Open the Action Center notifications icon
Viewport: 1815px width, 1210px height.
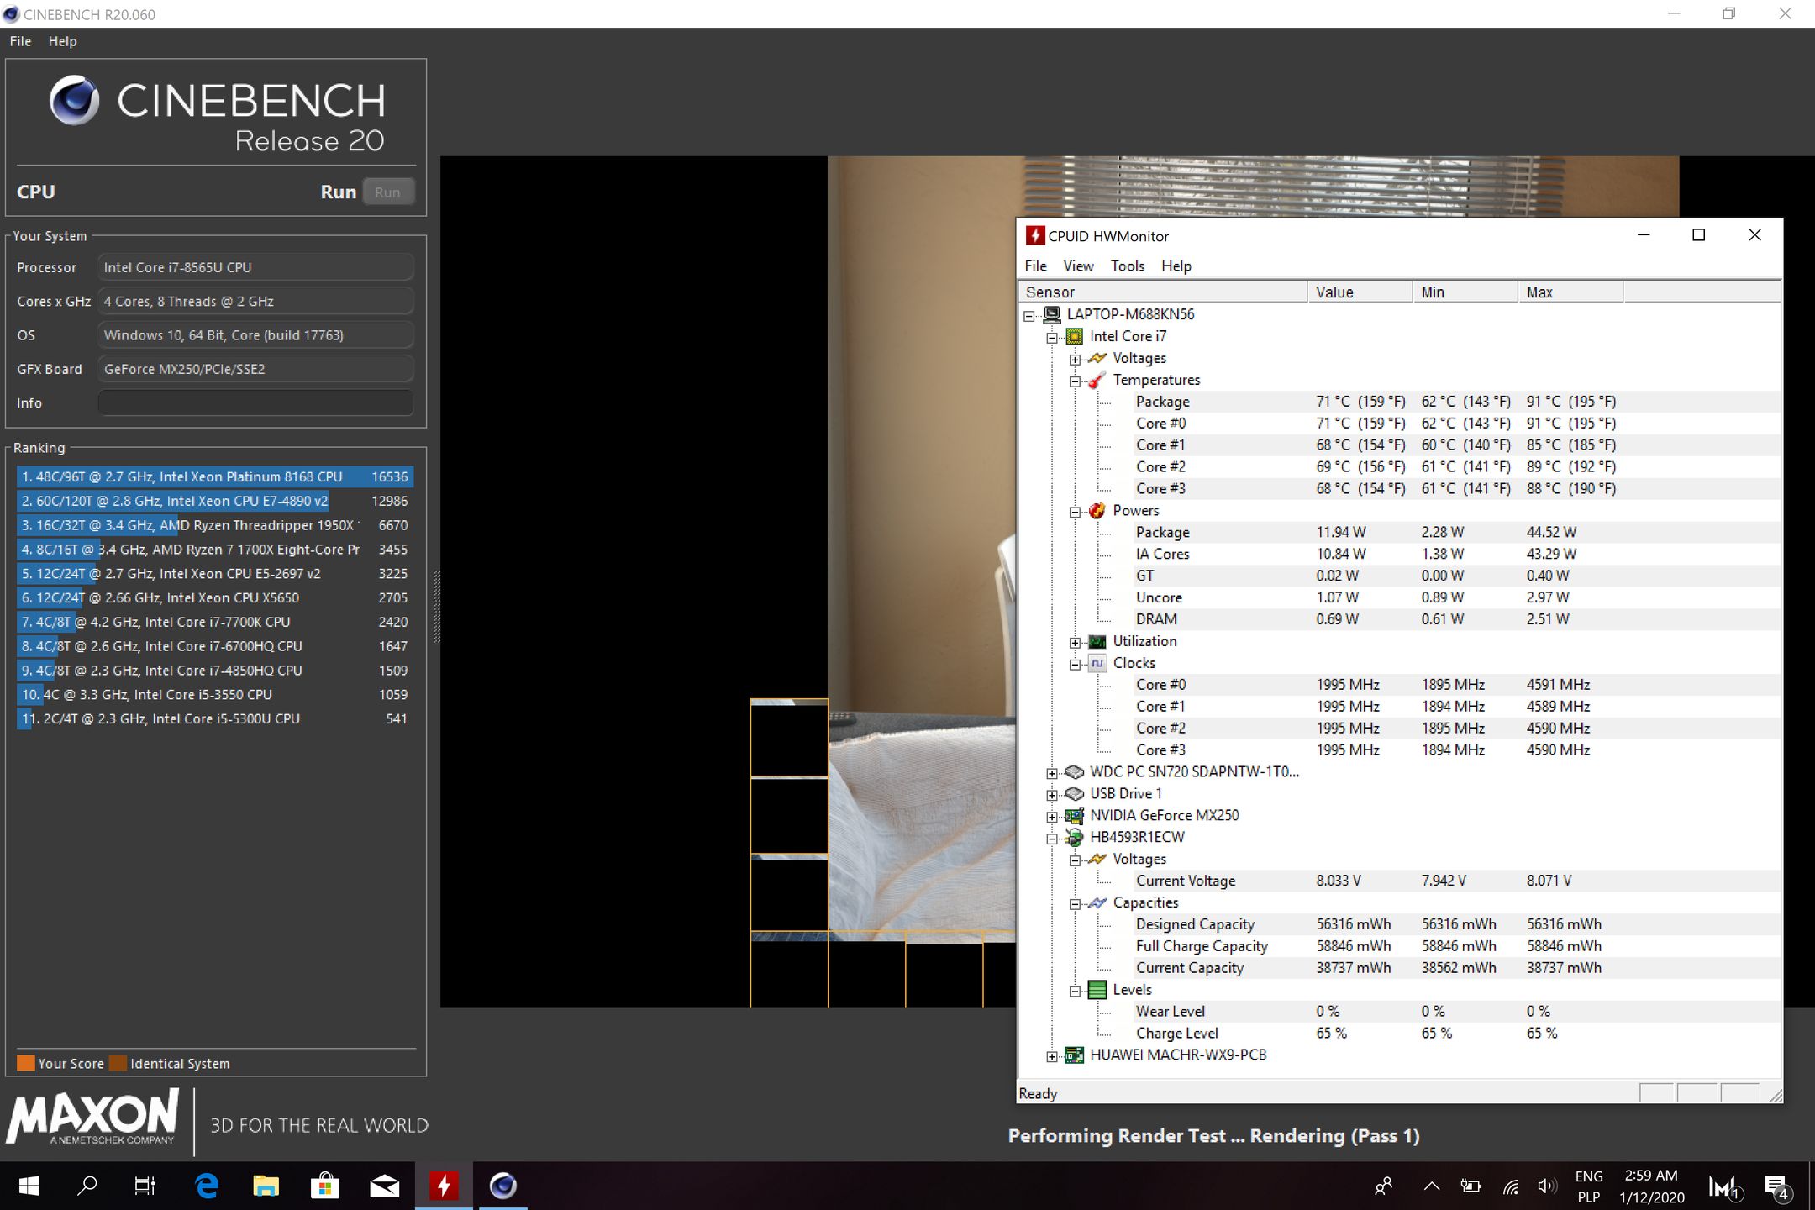1778,1186
